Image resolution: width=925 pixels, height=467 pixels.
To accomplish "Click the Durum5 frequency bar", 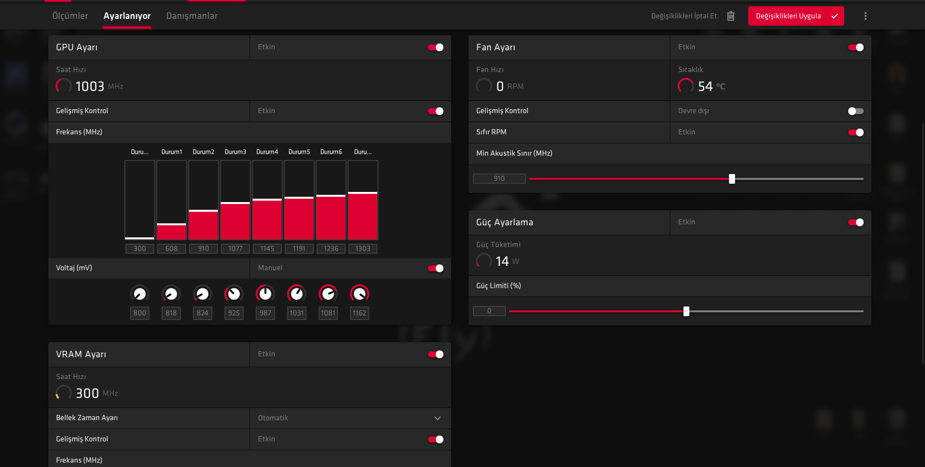I will [299, 200].
